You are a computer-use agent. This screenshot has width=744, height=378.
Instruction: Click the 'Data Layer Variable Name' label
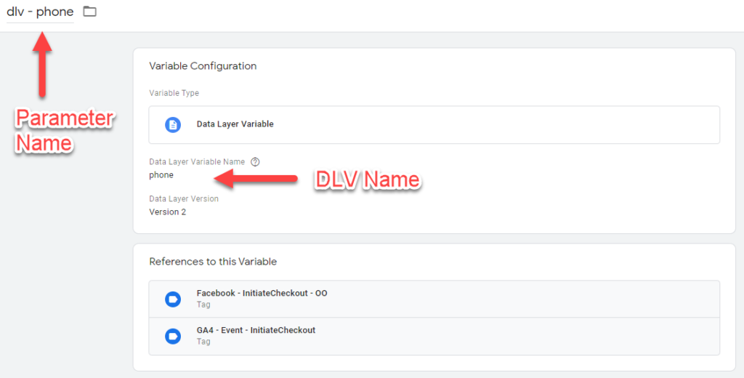click(x=198, y=162)
